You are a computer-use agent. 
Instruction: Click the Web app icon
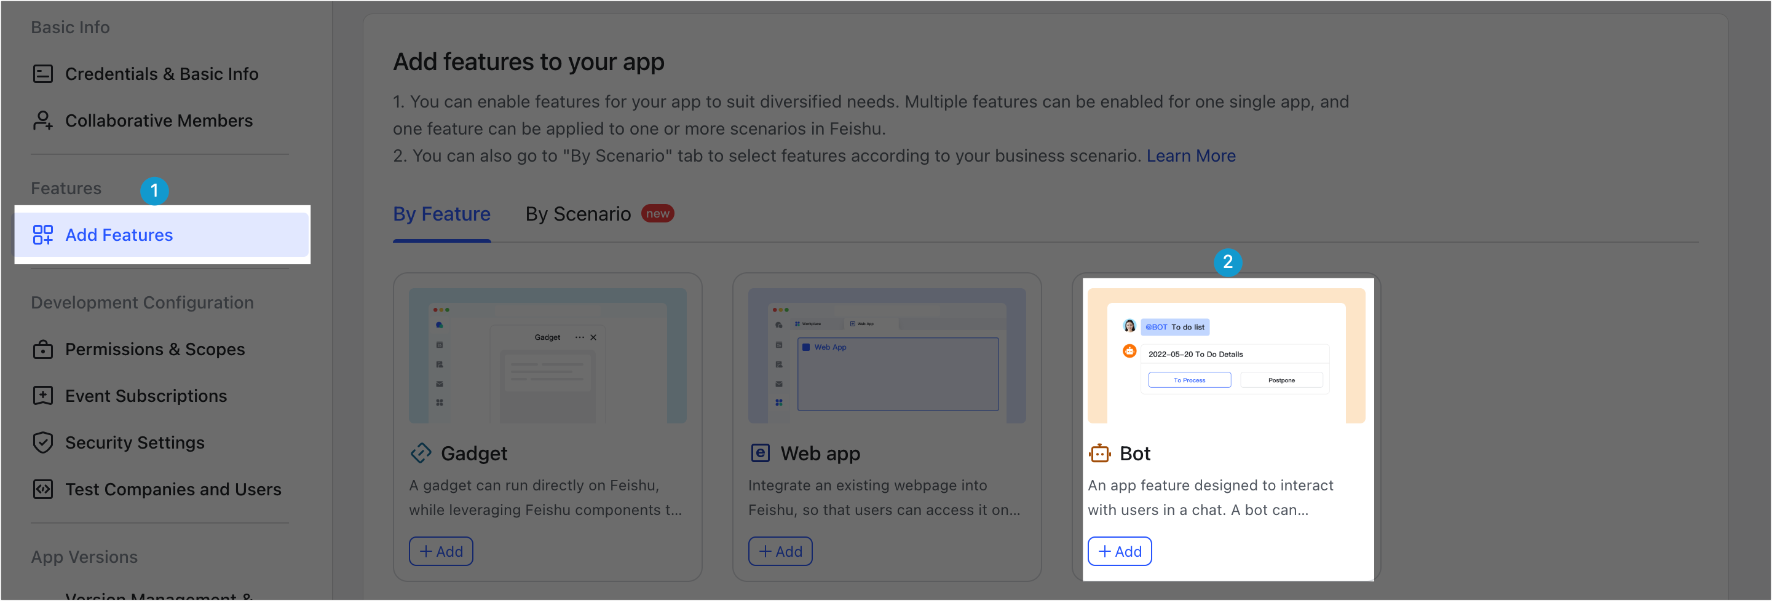tap(759, 453)
